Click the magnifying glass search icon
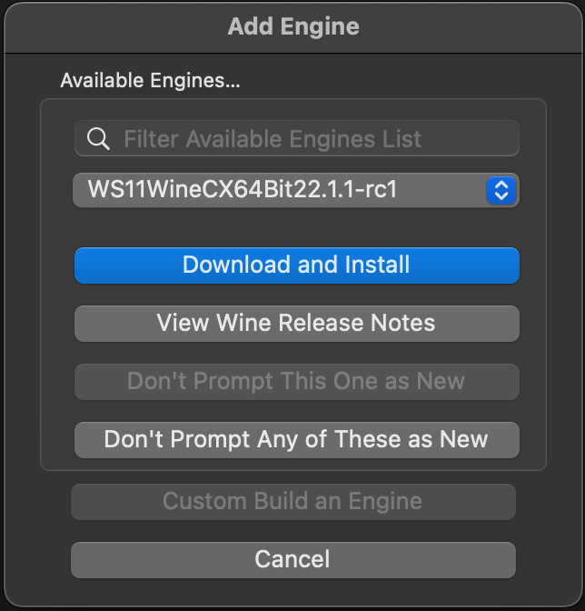This screenshot has width=585, height=611. point(98,139)
